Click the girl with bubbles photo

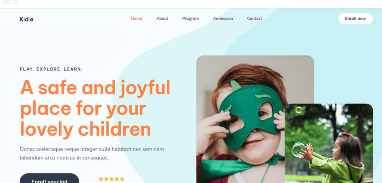pos(329,143)
